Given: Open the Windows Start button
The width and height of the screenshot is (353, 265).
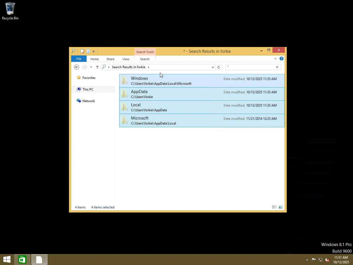Looking at the screenshot, I should 7,259.
